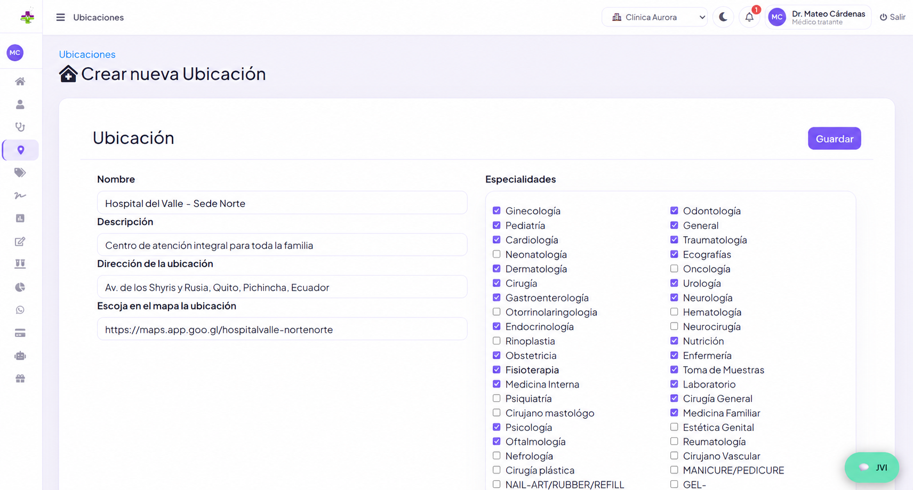Check the Cirujano mastológo checkbox
The width and height of the screenshot is (913, 490).
coord(496,413)
